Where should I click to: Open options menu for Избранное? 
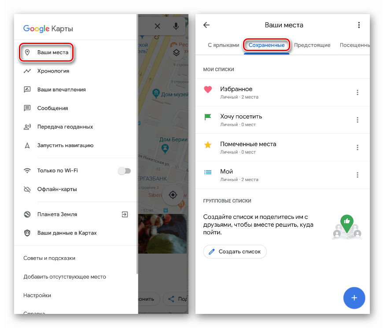(x=358, y=92)
